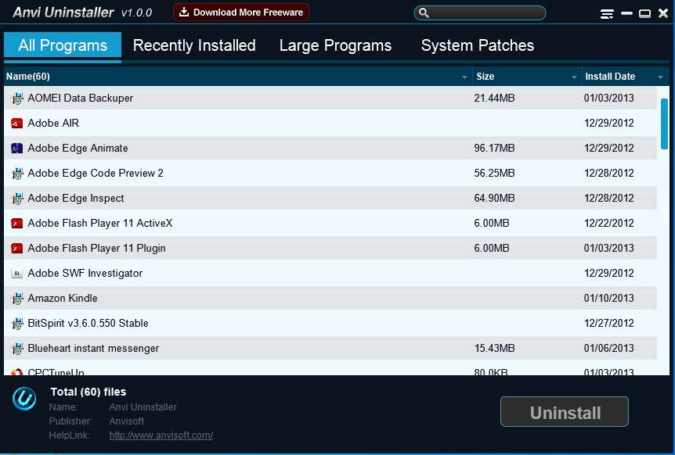
Task: Click the 12/22/2012 install date
Action: click(x=608, y=224)
